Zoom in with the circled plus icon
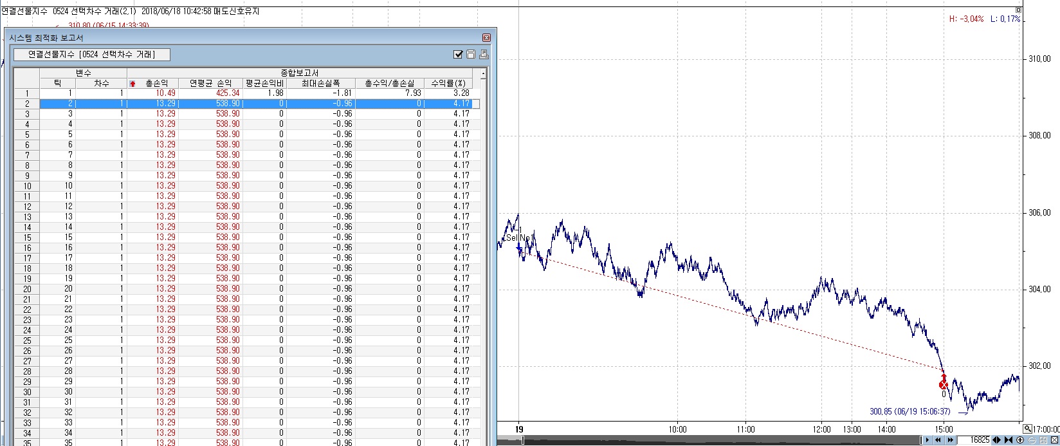This screenshot has height=446, width=1060. click(x=1020, y=440)
